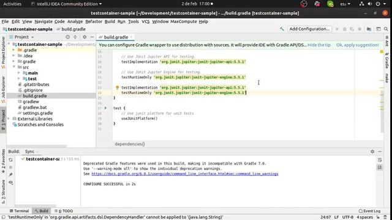Open the VCS menu

tap(146, 21)
